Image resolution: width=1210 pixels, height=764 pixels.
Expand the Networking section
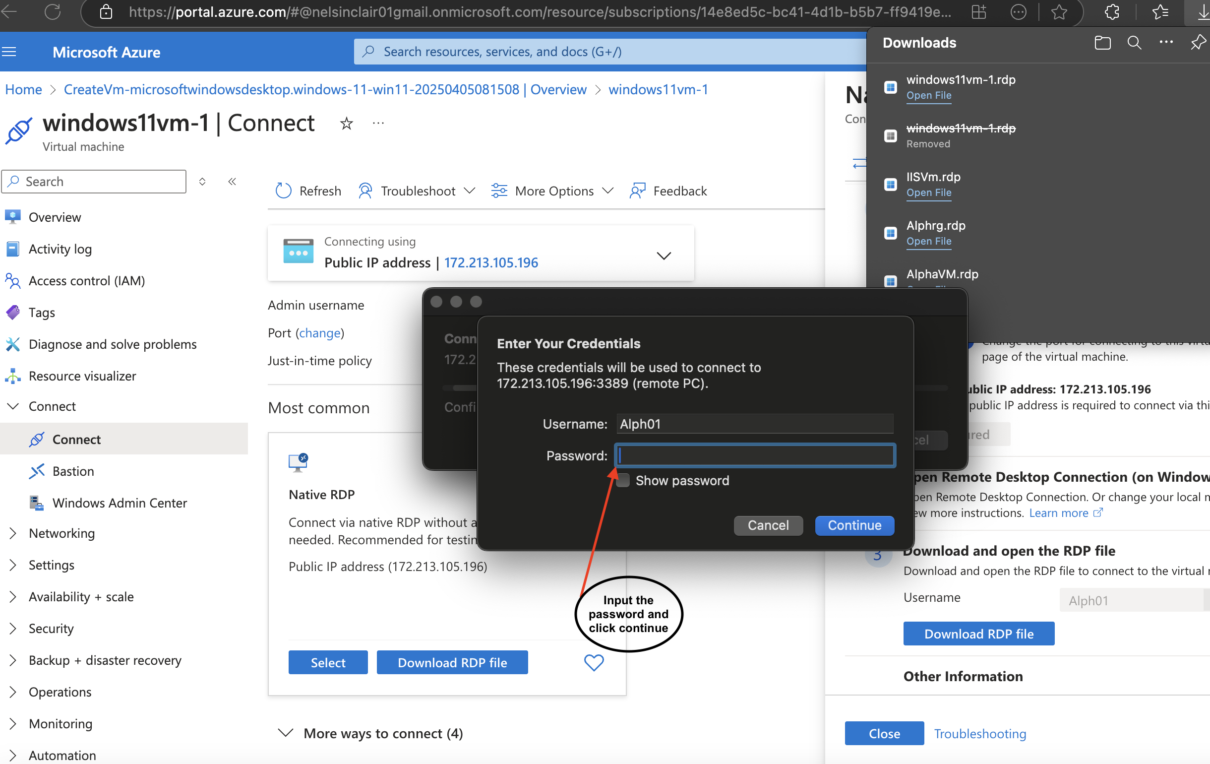tap(13, 533)
